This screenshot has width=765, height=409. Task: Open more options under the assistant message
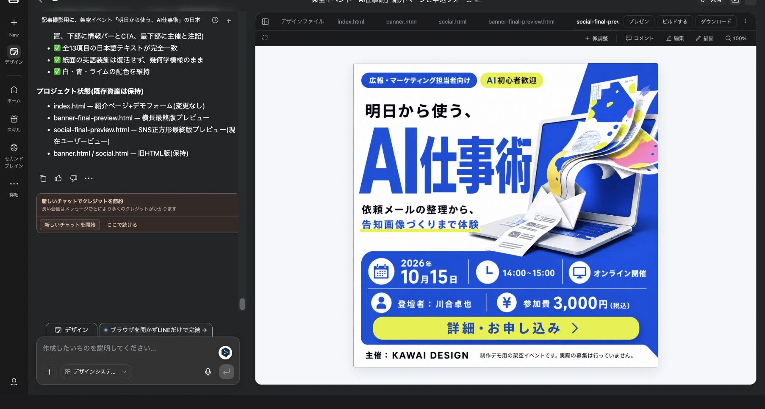(x=89, y=178)
